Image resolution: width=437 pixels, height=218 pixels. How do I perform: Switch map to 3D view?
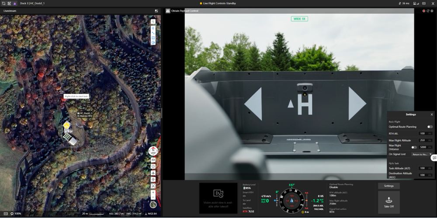pos(153,160)
